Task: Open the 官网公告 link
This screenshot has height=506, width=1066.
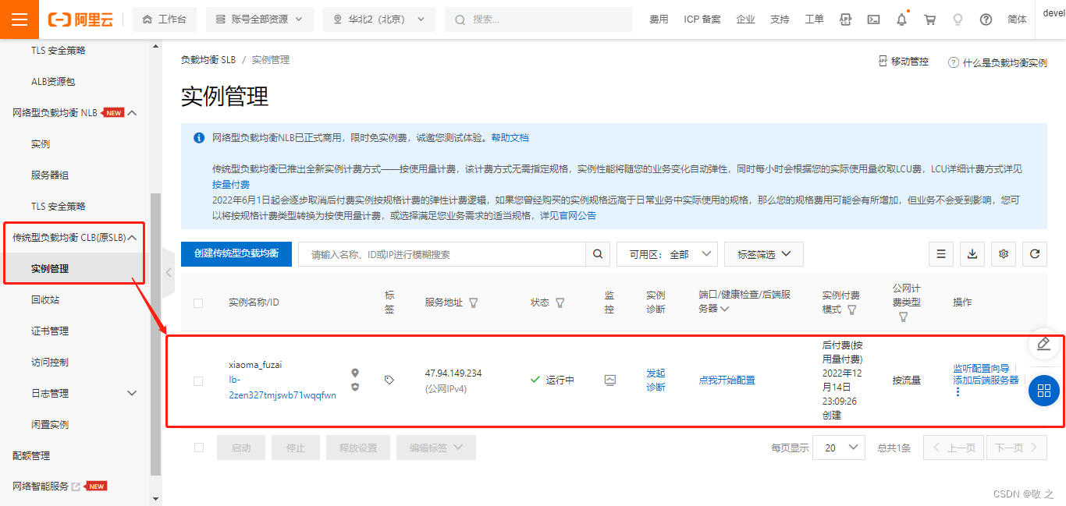Action: pos(577,216)
